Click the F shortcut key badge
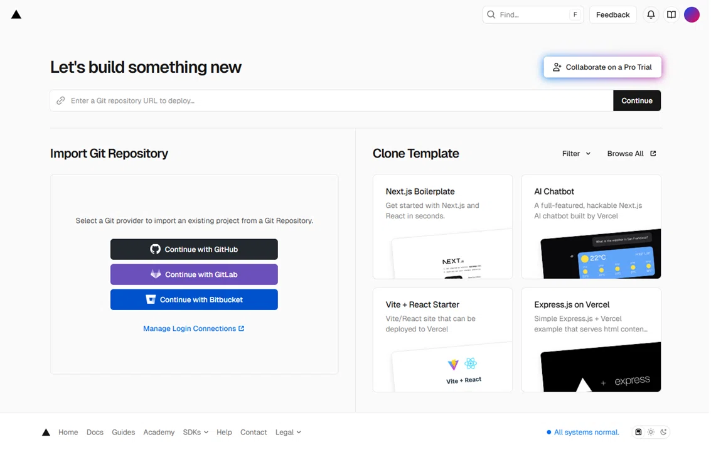The image size is (711, 452). point(575,14)
